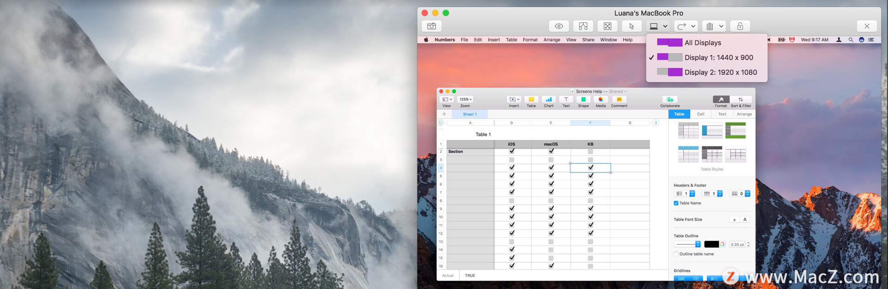Image resolution: width=888 pixels, height=289 pixels.
Task: Open the Share menu
Action: coord(588,40)
